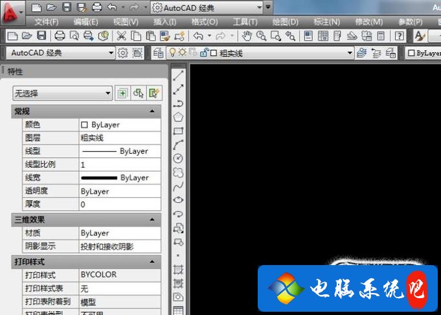
Task: Open the 编辑(E) menu
Action: (85, 22)
